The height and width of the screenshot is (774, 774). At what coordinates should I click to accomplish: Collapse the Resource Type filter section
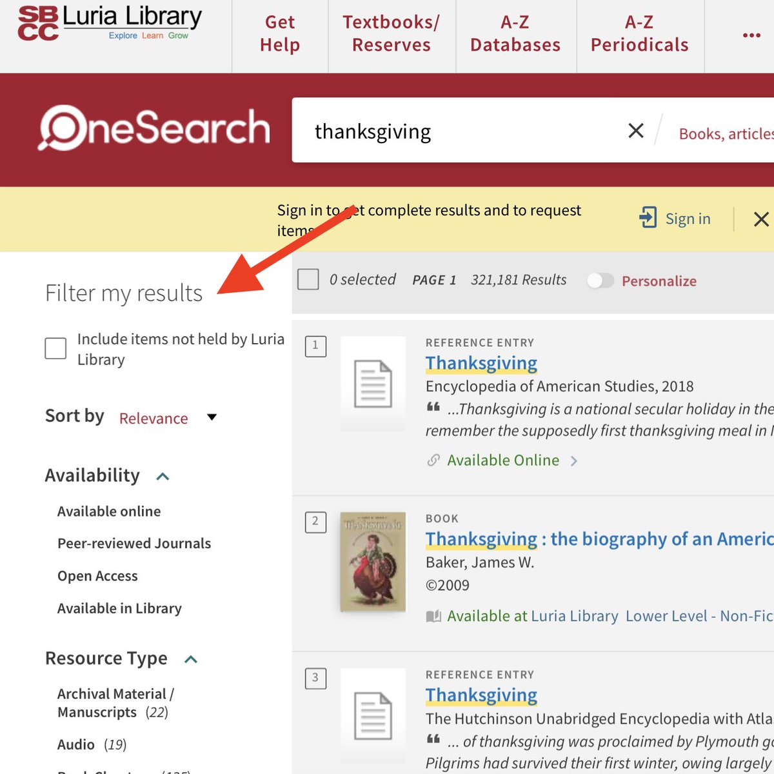(x=191, y=659)
